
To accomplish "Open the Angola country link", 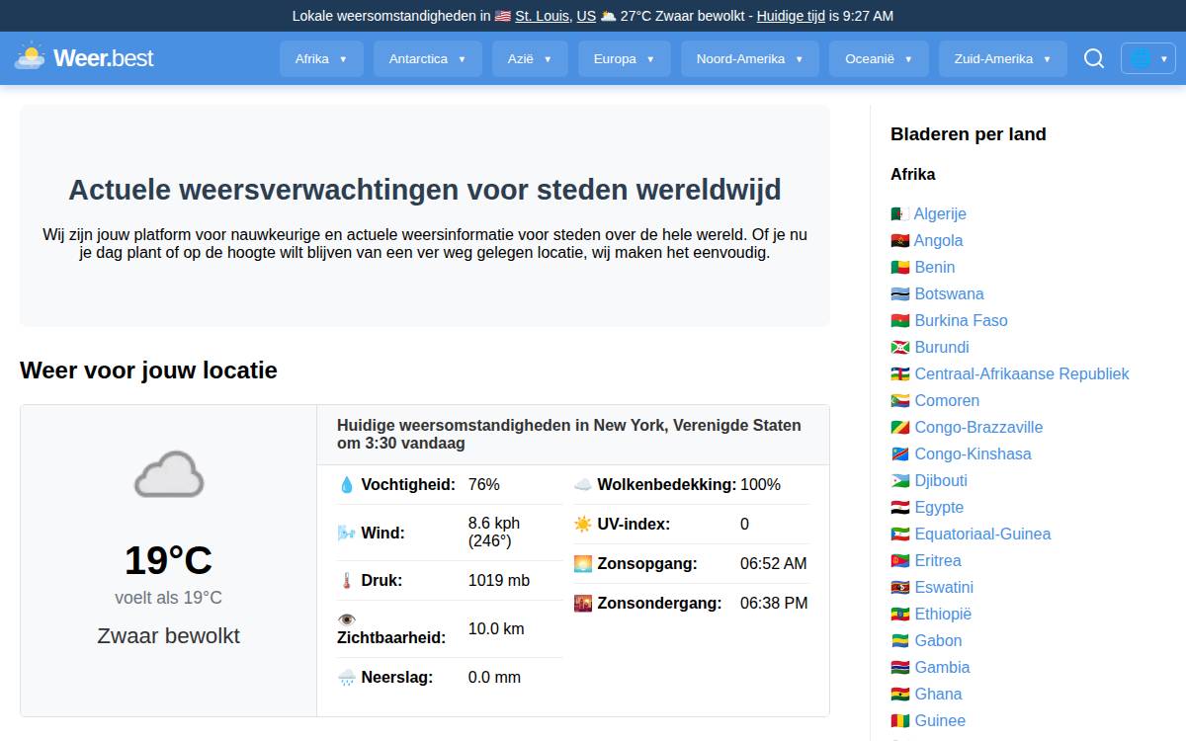I will 938,241.
